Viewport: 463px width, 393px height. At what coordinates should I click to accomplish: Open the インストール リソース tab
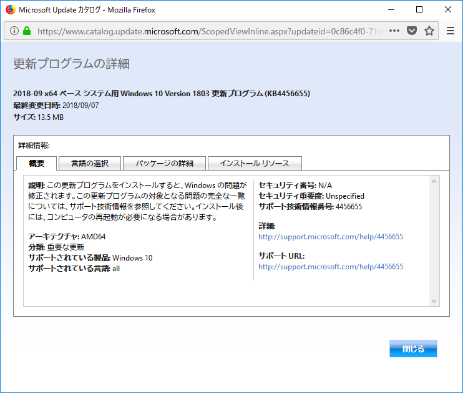click(x=255, y=163)
